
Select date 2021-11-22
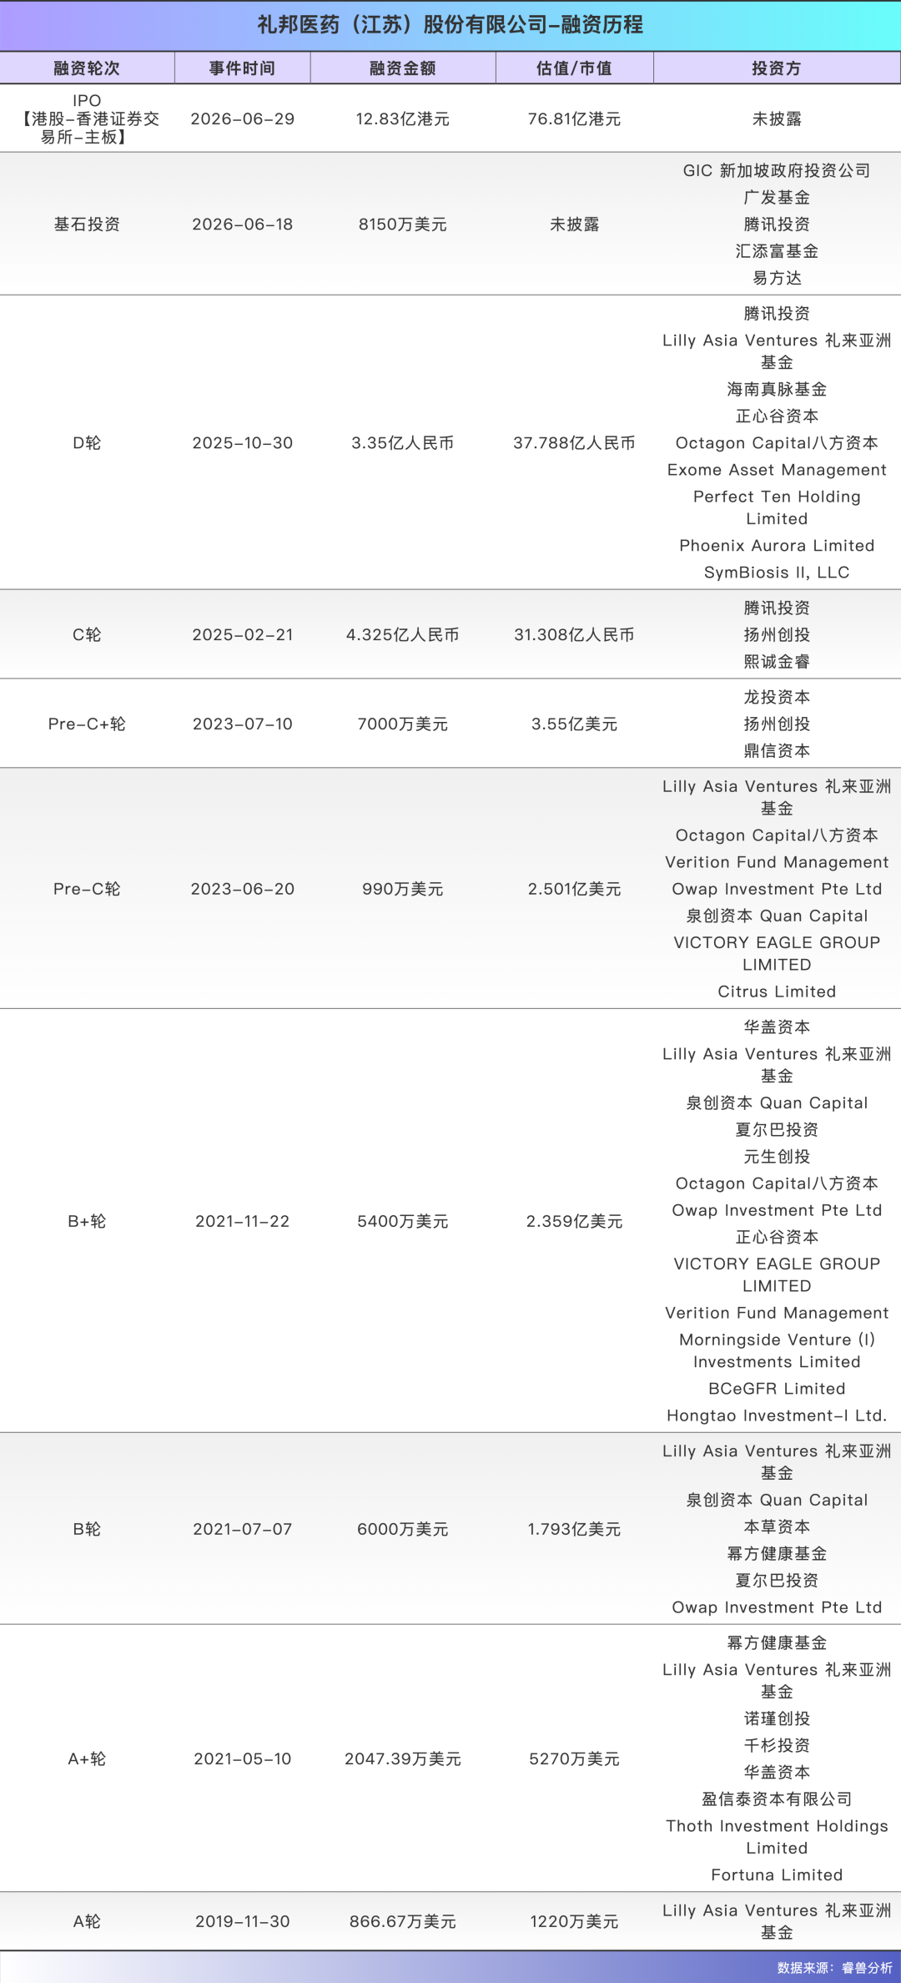243,1222
